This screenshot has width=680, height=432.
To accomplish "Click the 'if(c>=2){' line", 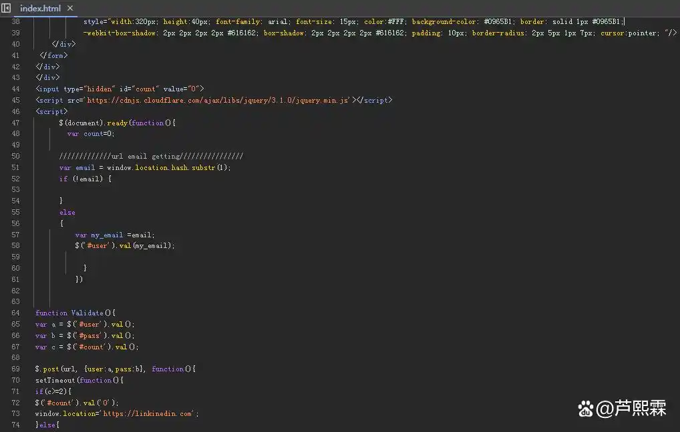I will point(53,391).
